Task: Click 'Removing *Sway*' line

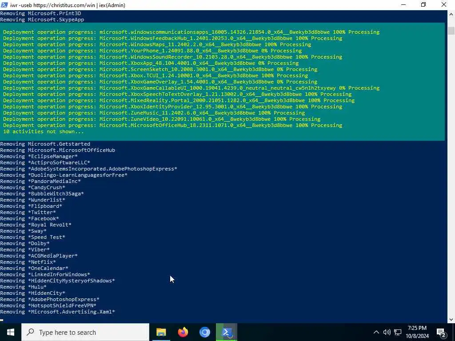Action: (23, 231)
